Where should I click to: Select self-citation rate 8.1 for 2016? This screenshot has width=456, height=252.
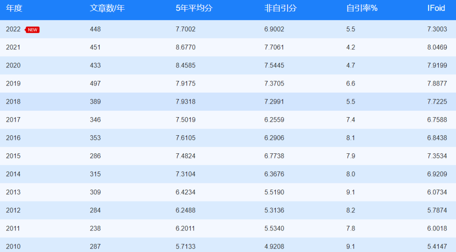tap(350, 138)
